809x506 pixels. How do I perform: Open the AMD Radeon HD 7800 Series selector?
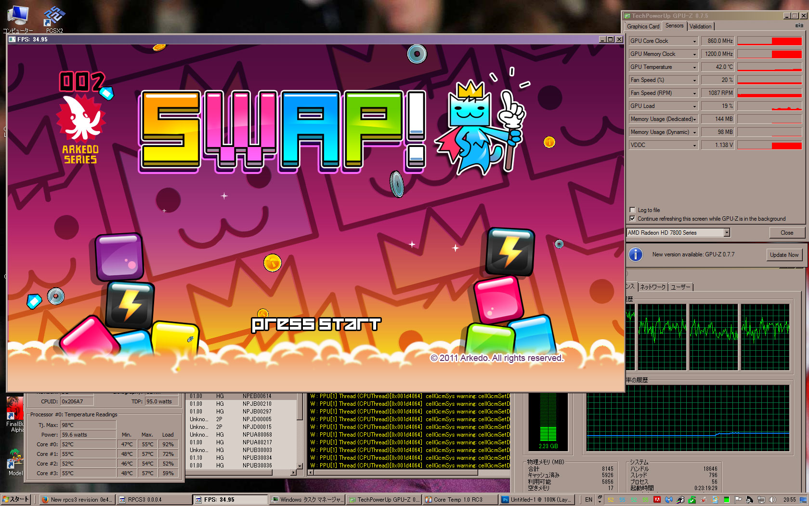(x=678, y=233)
